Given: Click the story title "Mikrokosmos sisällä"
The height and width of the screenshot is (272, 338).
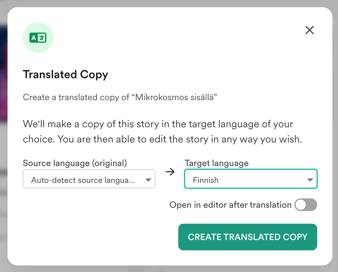Looking at the screenshot, I should coord(175,97).
